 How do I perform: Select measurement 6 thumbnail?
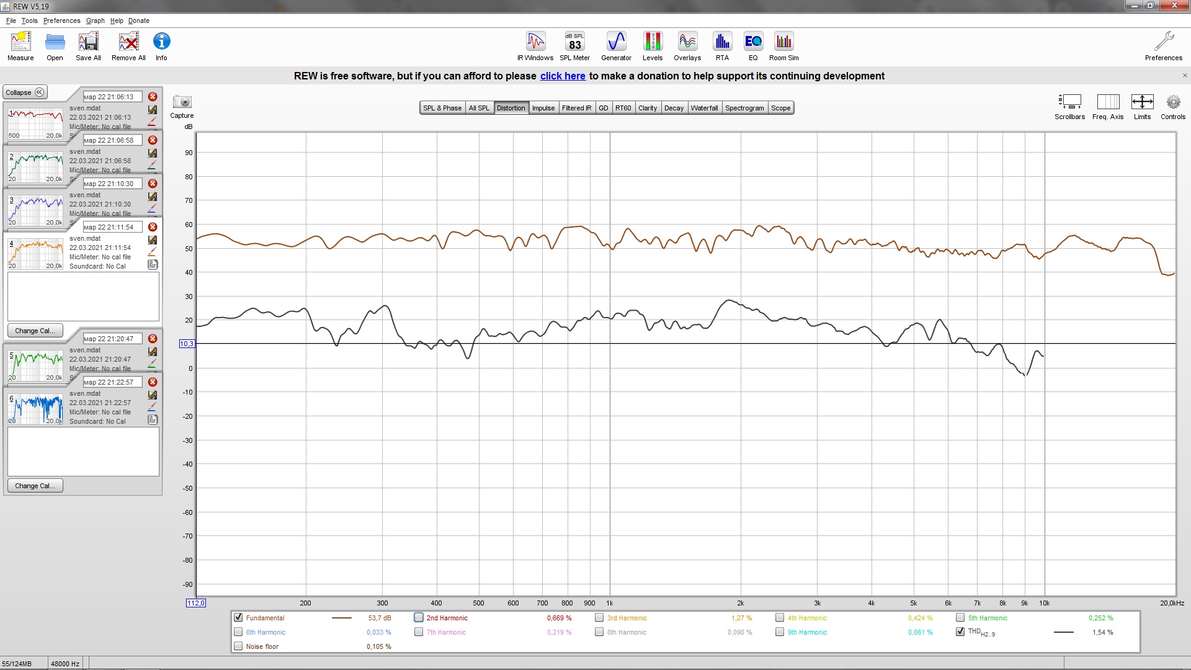pos(36,409)
